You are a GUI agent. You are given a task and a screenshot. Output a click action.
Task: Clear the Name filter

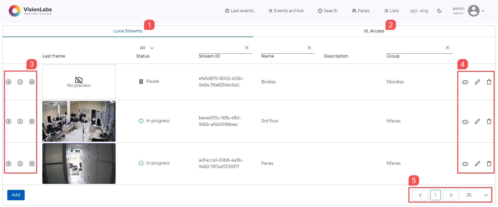coord(309,48)
